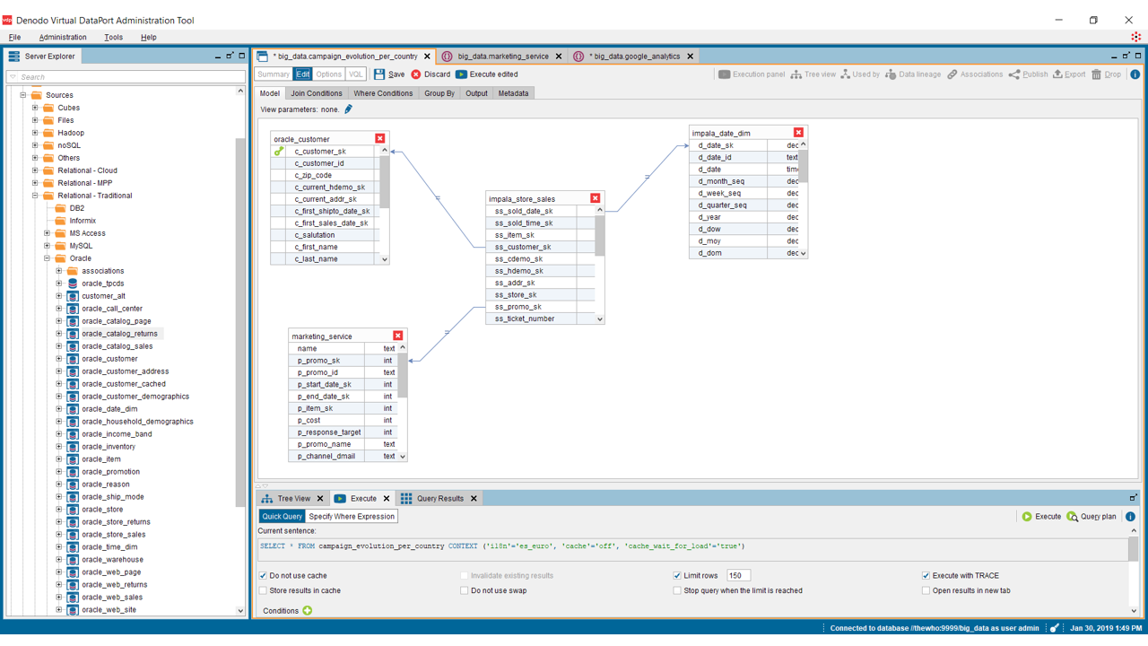Open Associations in toolbar
This screenshot has height=646, width=1148.
pos(975,74)
